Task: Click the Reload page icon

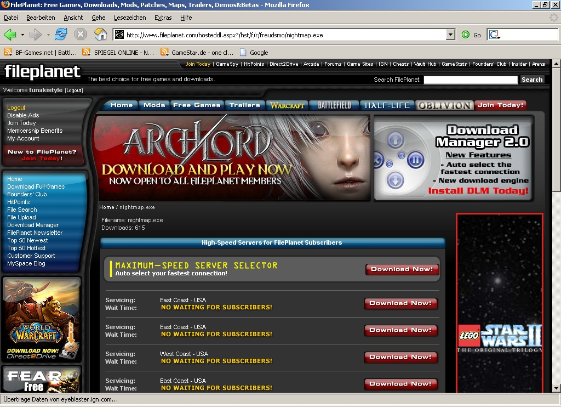Action: point(60,35)
